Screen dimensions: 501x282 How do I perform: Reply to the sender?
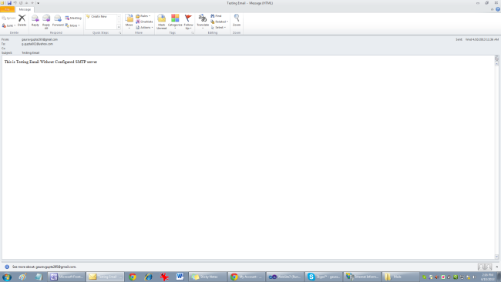pyautogui.click(x=35, y=21)
